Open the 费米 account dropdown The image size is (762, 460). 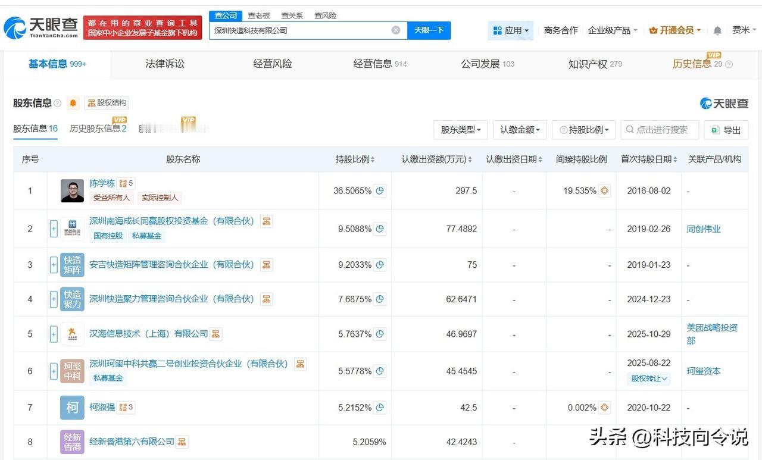click(744, 30)
